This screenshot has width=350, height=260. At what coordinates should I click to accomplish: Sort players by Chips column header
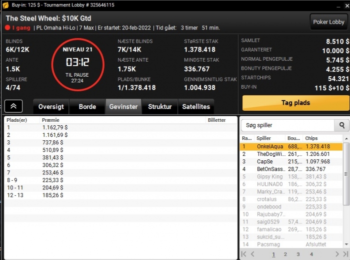pos(311,138)
